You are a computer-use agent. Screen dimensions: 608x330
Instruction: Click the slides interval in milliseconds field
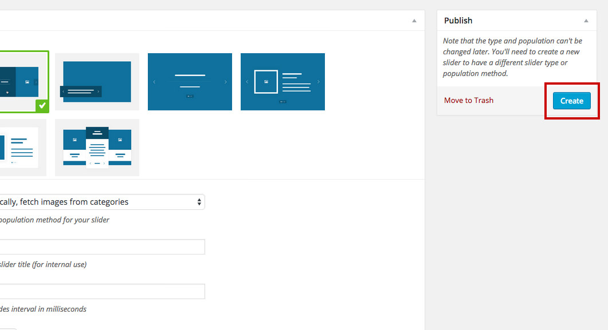[x=102, y=291]
